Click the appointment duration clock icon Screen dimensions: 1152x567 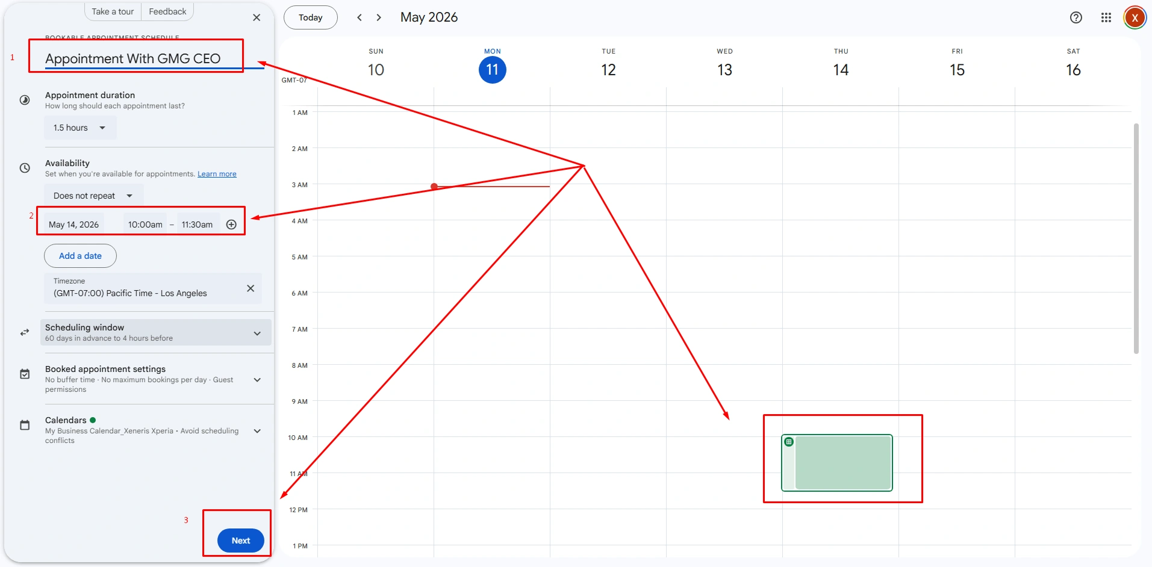coord(25,100)
